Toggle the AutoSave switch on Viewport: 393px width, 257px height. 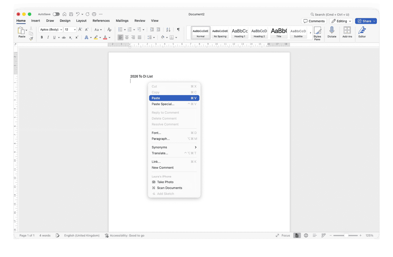[56, 14]
